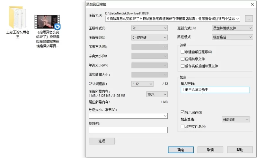The image size is (257, 158).
Task: Open the compression format 7z dropdown
Action: coord(149,28)
